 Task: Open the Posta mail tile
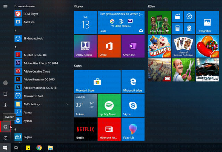pos(121,22)
